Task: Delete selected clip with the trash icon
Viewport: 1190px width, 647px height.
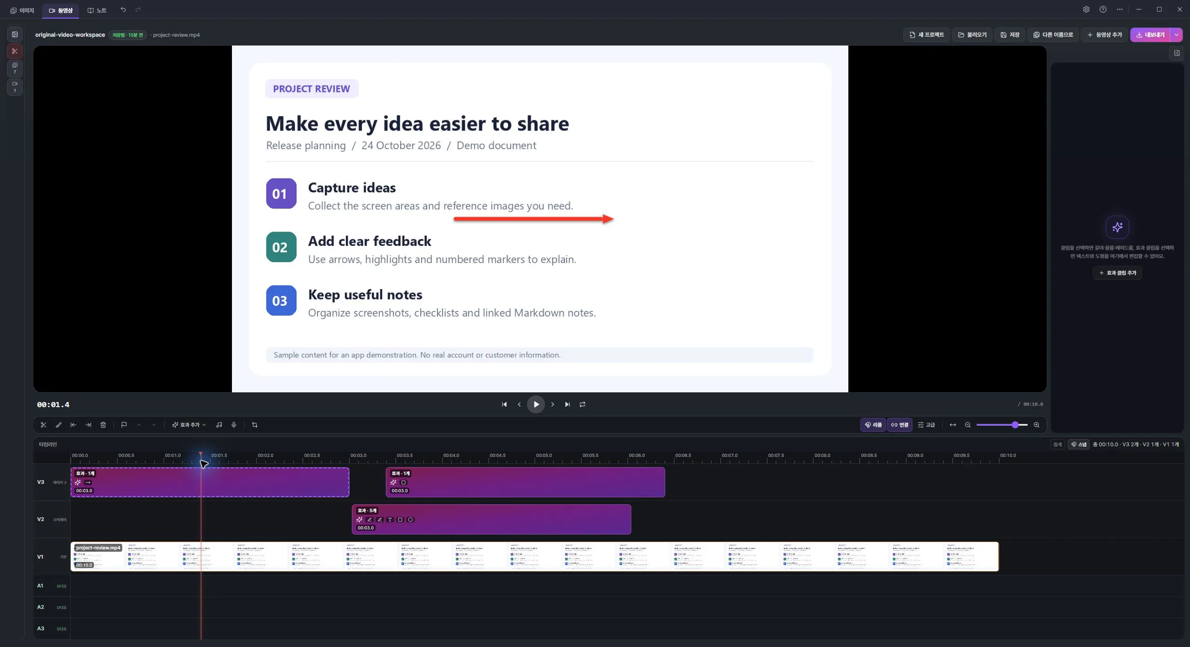Action: pyautogui.click(x=103, y=425)
